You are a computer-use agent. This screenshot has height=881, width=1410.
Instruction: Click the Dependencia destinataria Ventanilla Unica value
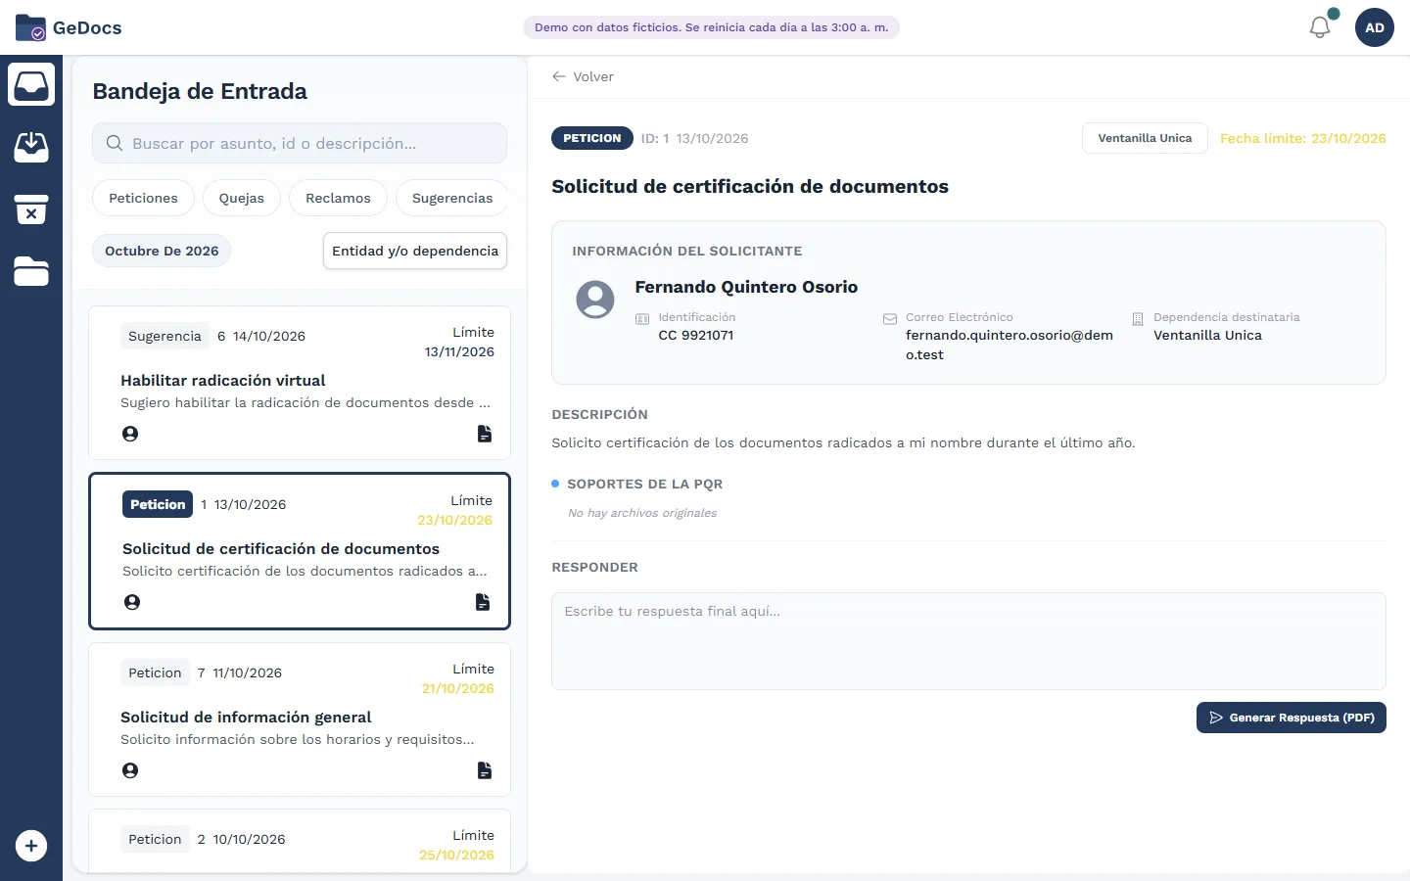click(1207, 335)
